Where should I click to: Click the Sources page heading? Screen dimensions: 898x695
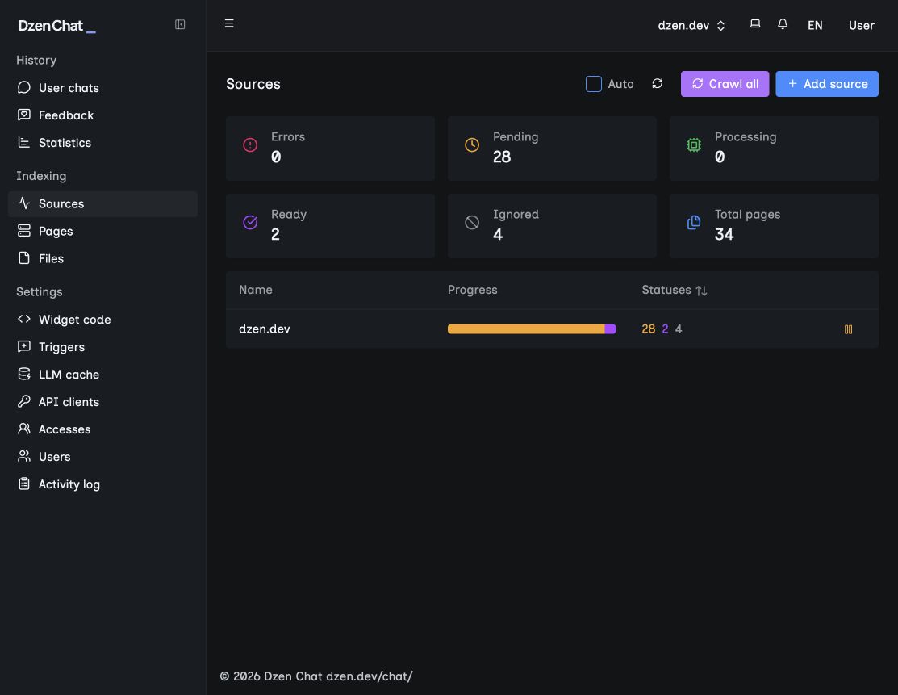[x=253, y=84]
